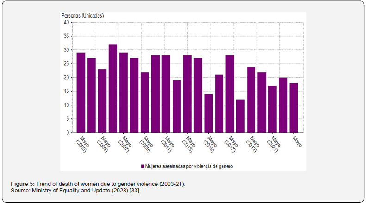
Task: Click the 0 value on the y-axis
Action: 68,133
